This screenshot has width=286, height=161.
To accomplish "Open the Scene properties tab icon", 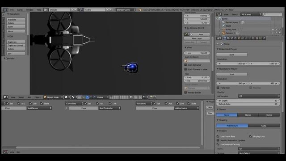I will pyautogui.click(x=232, y=38).
